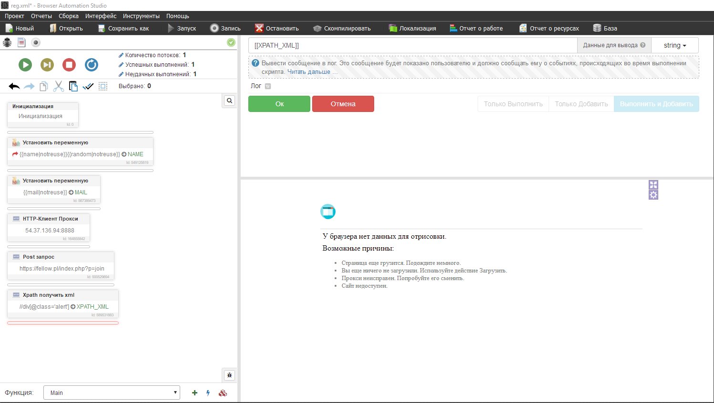Select the Xpath получить xml action block

[63, 304]
